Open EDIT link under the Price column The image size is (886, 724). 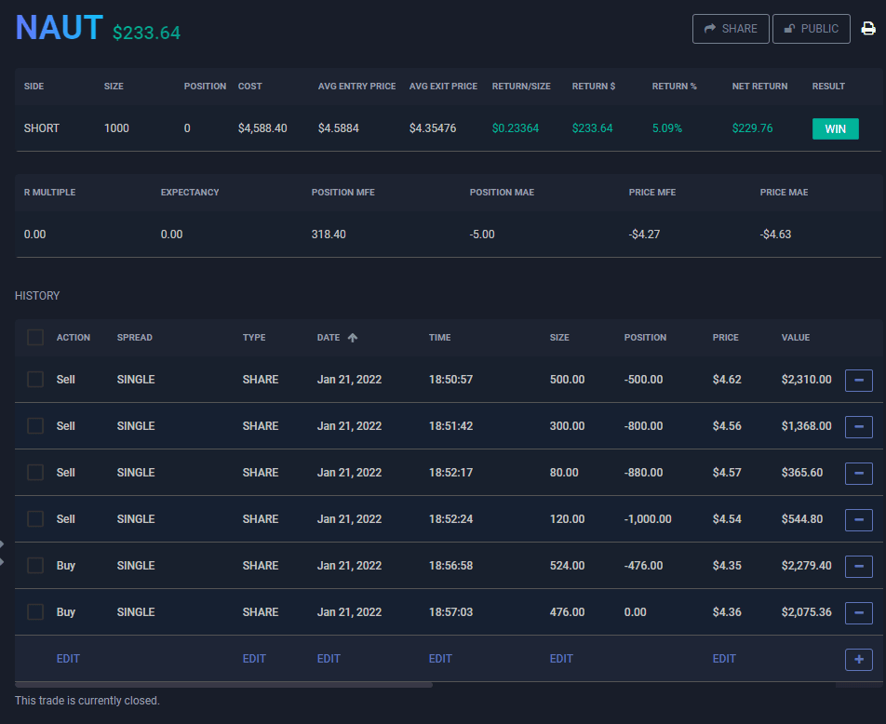click(724, 659)
